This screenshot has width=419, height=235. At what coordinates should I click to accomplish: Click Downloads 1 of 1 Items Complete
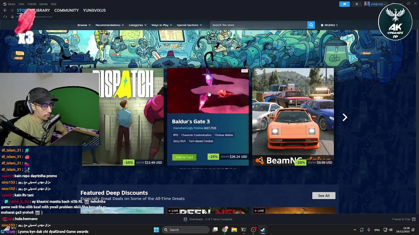coord(211,219)
